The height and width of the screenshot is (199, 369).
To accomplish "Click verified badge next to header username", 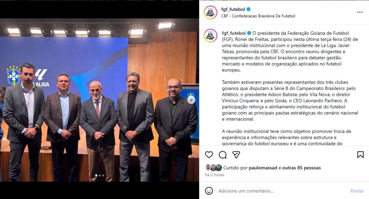I will [x=249, y=9].
